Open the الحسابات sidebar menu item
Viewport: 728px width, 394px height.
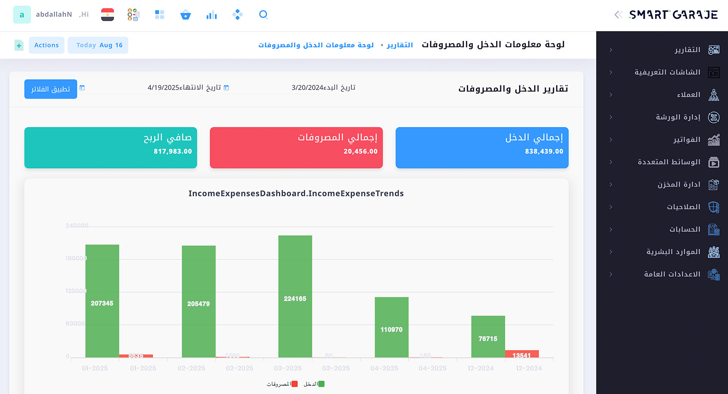(x=684, y=230)
